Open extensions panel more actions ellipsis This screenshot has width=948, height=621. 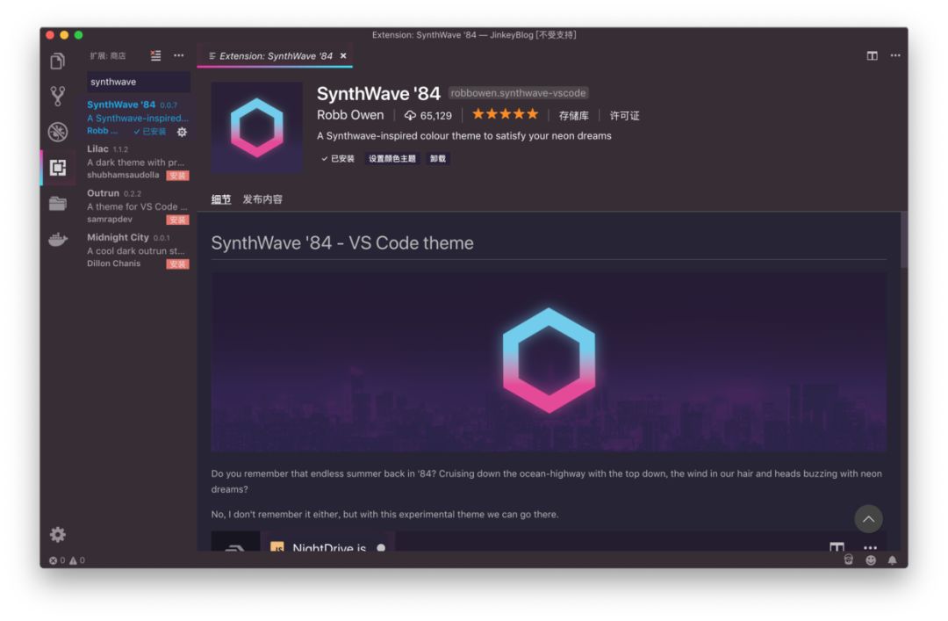pyautogui.click(x=178, y=55)
